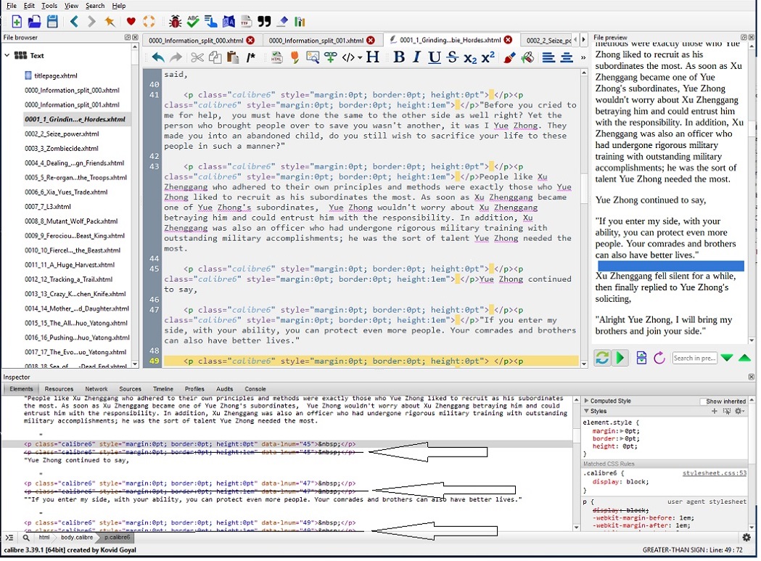The height and width of the screenshot is (561, 761).
Task: Apply bold formatting with the B icon
Action: 398,57
